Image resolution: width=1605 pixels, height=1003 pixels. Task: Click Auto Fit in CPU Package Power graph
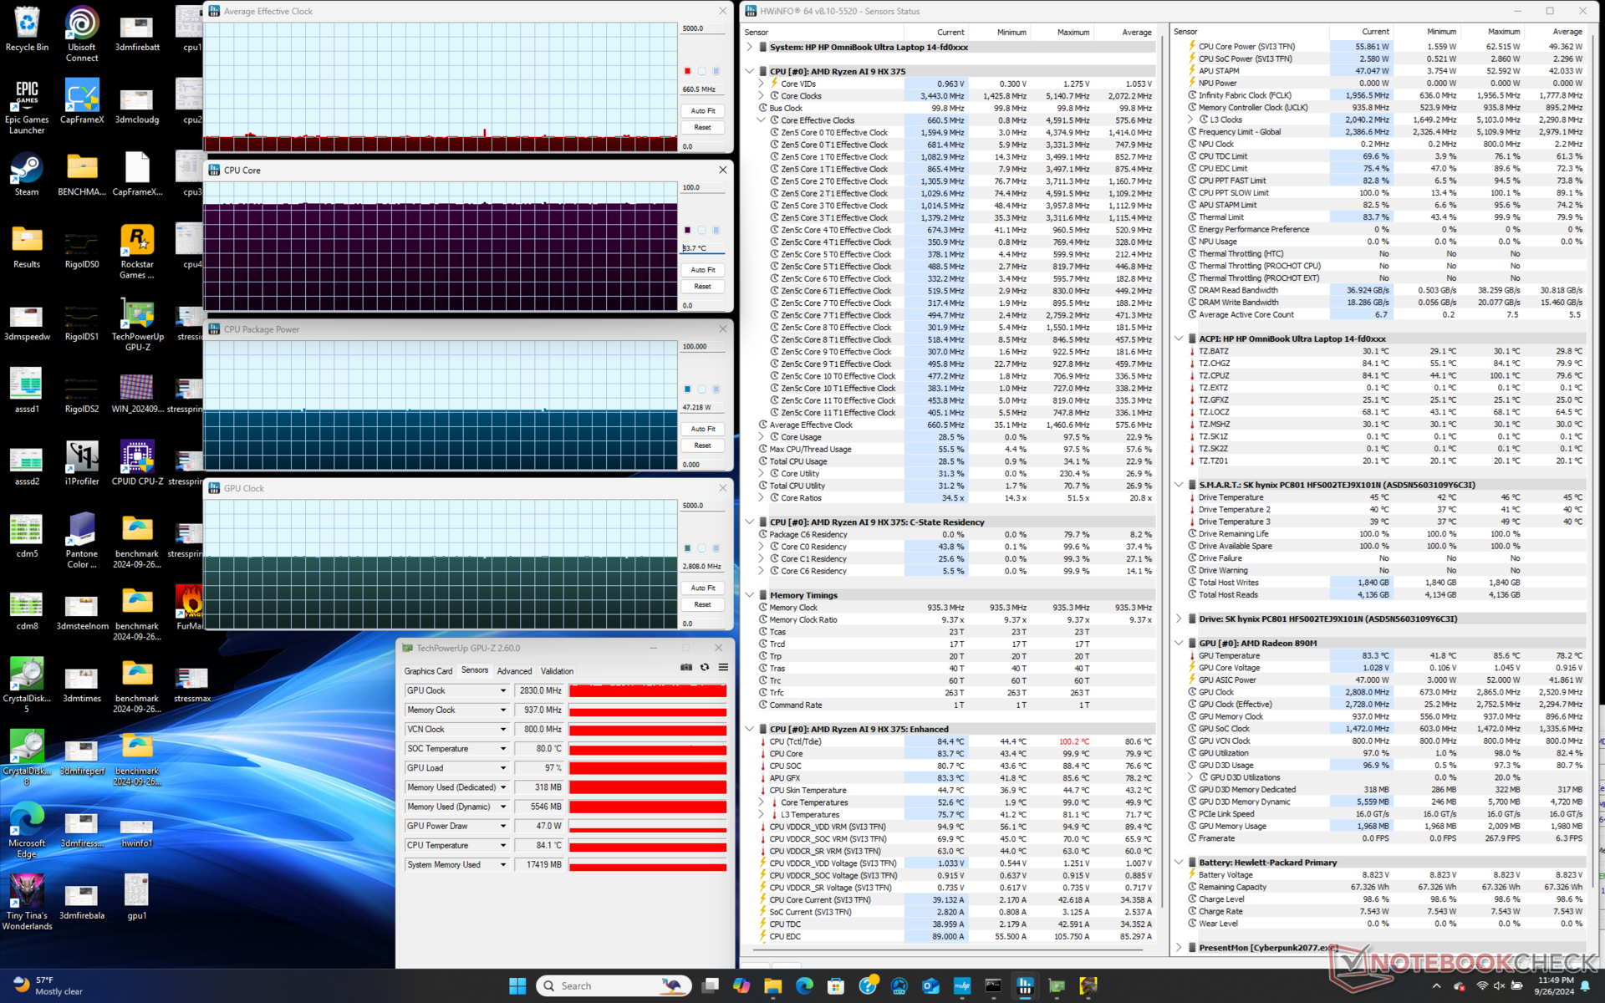[x=702, y=429]
